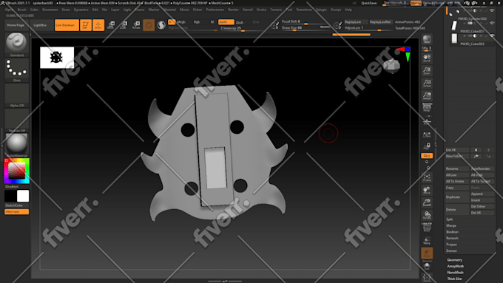Click the Zoom3D view icon
Viewport: 503px width, 283px height.
427,203
